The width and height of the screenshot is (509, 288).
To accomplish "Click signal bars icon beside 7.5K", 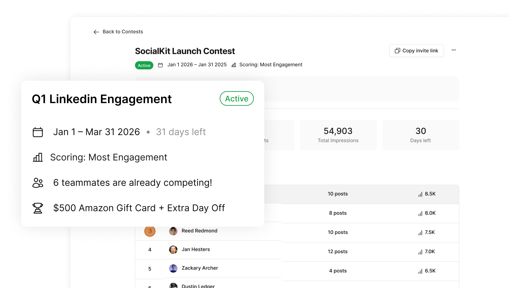I will point(420,233).
